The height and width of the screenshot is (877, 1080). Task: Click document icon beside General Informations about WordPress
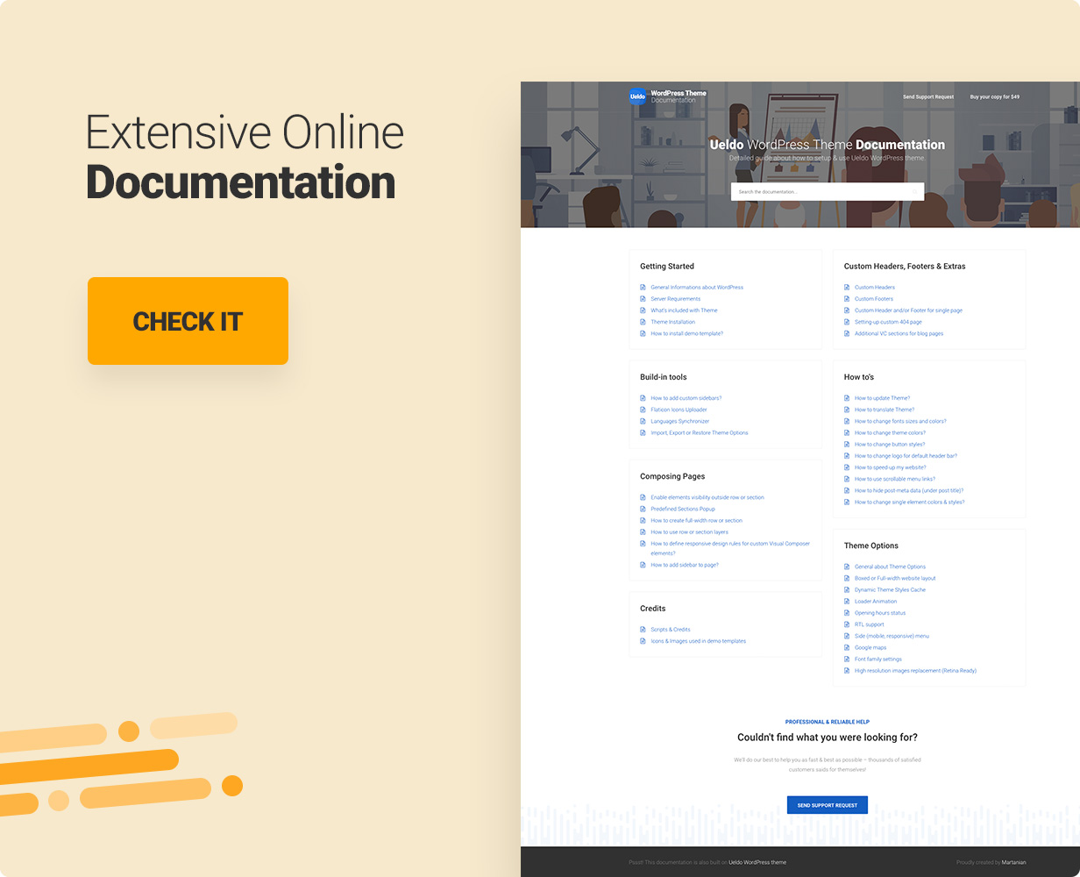(643, 288)
